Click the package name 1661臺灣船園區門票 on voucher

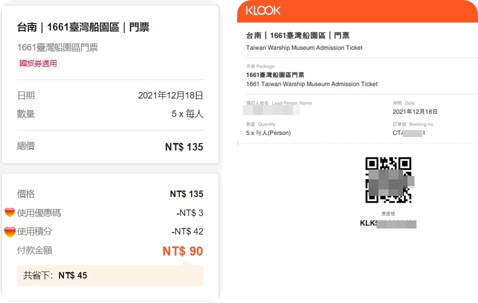(275, 75)
